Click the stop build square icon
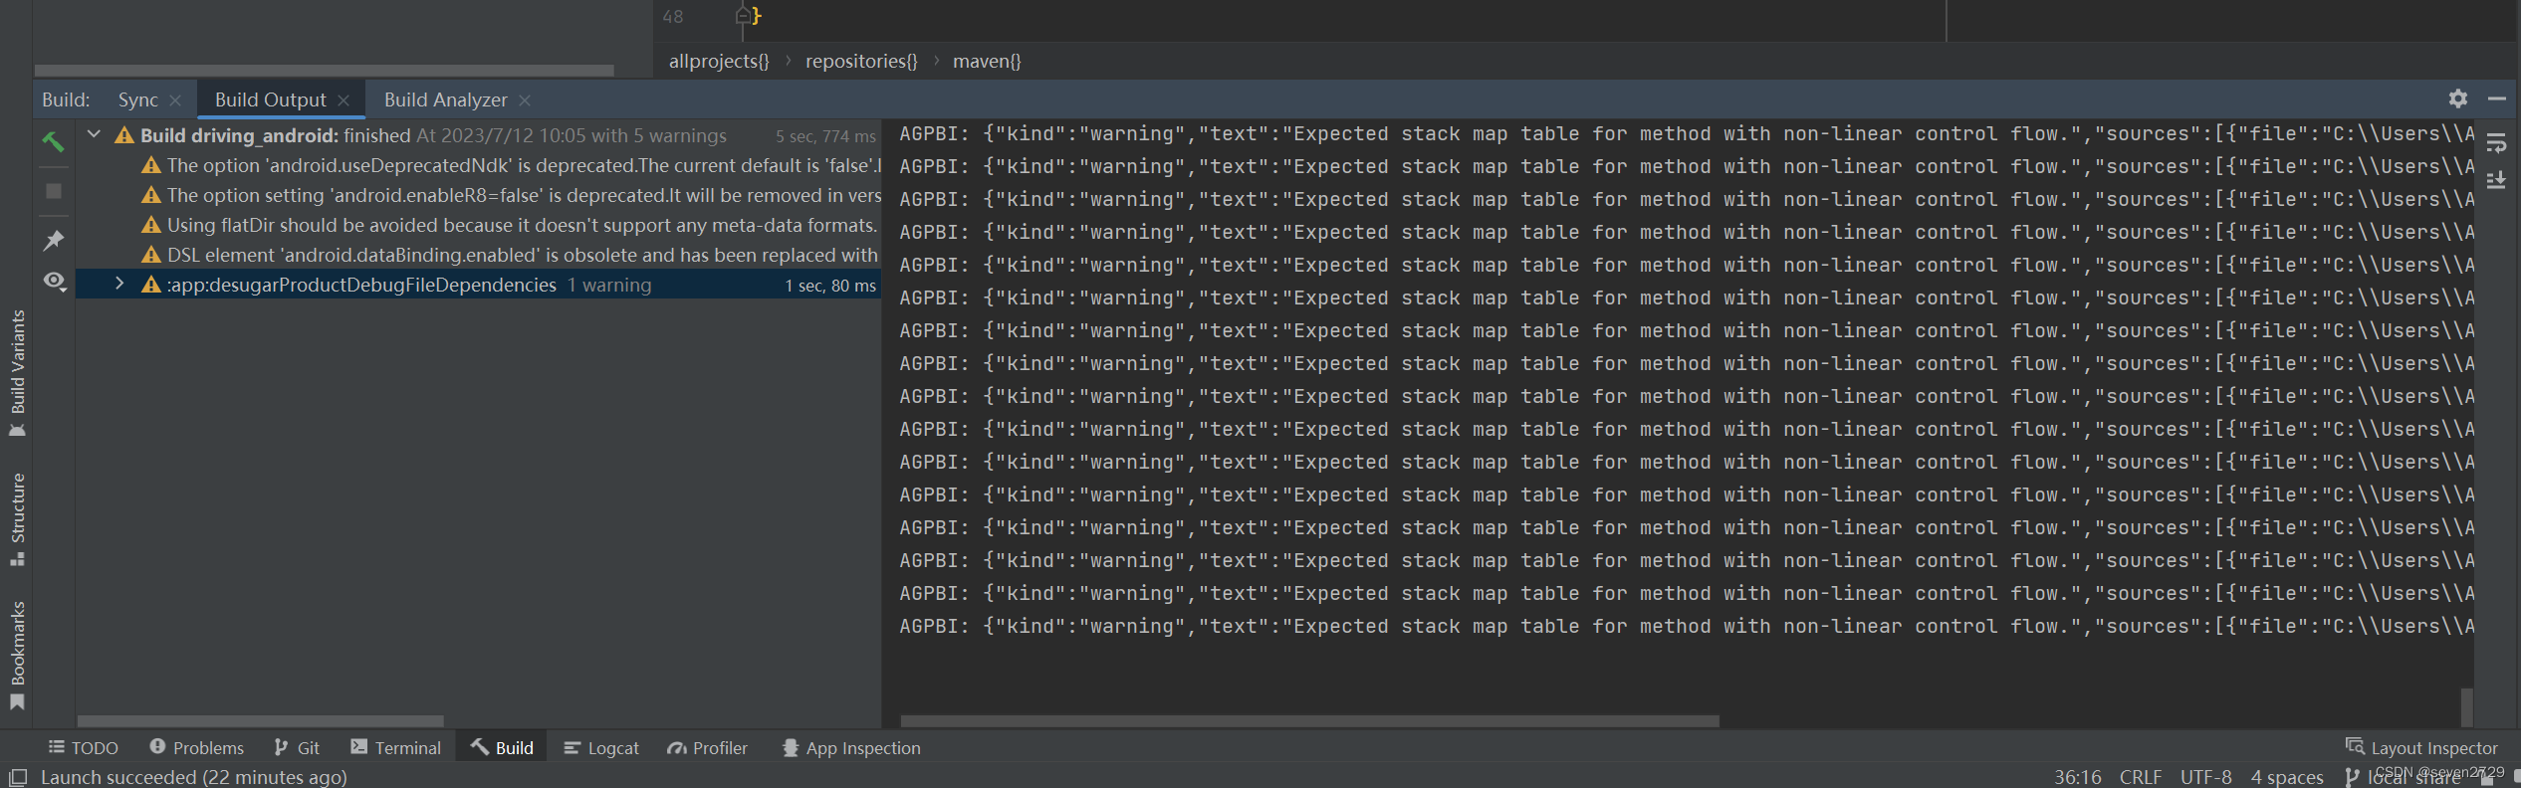The width and height of the screenshot is (2521, 788). pyautogui.click(x=54, y=191)
